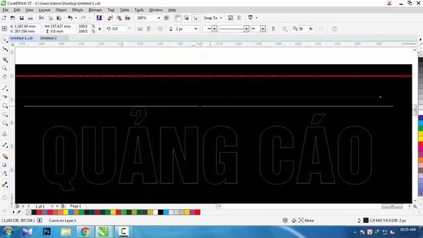Toggle show guidelines
The image size is (423, 238).
(195, 18)
